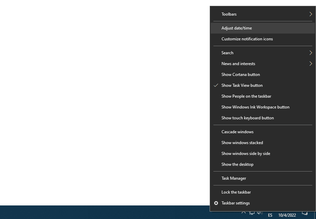
Task: Expand the Search submenu
Action: point(227,53)
